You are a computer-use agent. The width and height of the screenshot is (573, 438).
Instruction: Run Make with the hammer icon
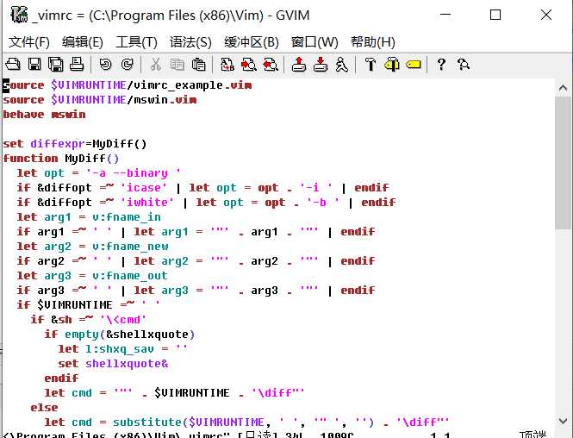371,65
